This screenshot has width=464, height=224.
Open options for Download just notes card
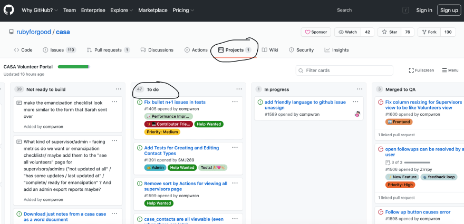pyautogui.click(x=114, y=213)
